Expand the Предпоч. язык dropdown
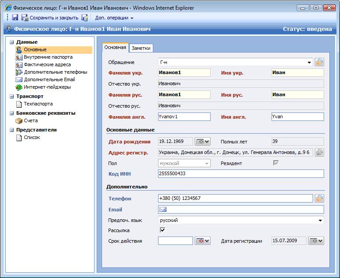The height and width of the screenshot is (278, 340). pyautogui.click(x=320, y=220)
